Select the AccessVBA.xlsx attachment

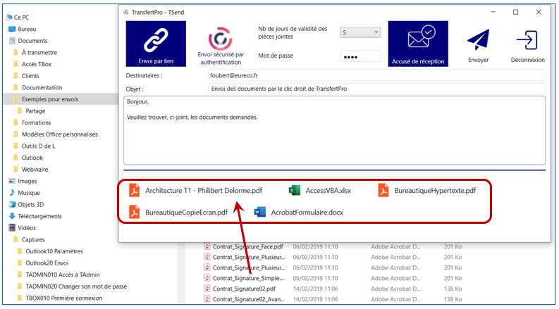(x=328, y=190)
